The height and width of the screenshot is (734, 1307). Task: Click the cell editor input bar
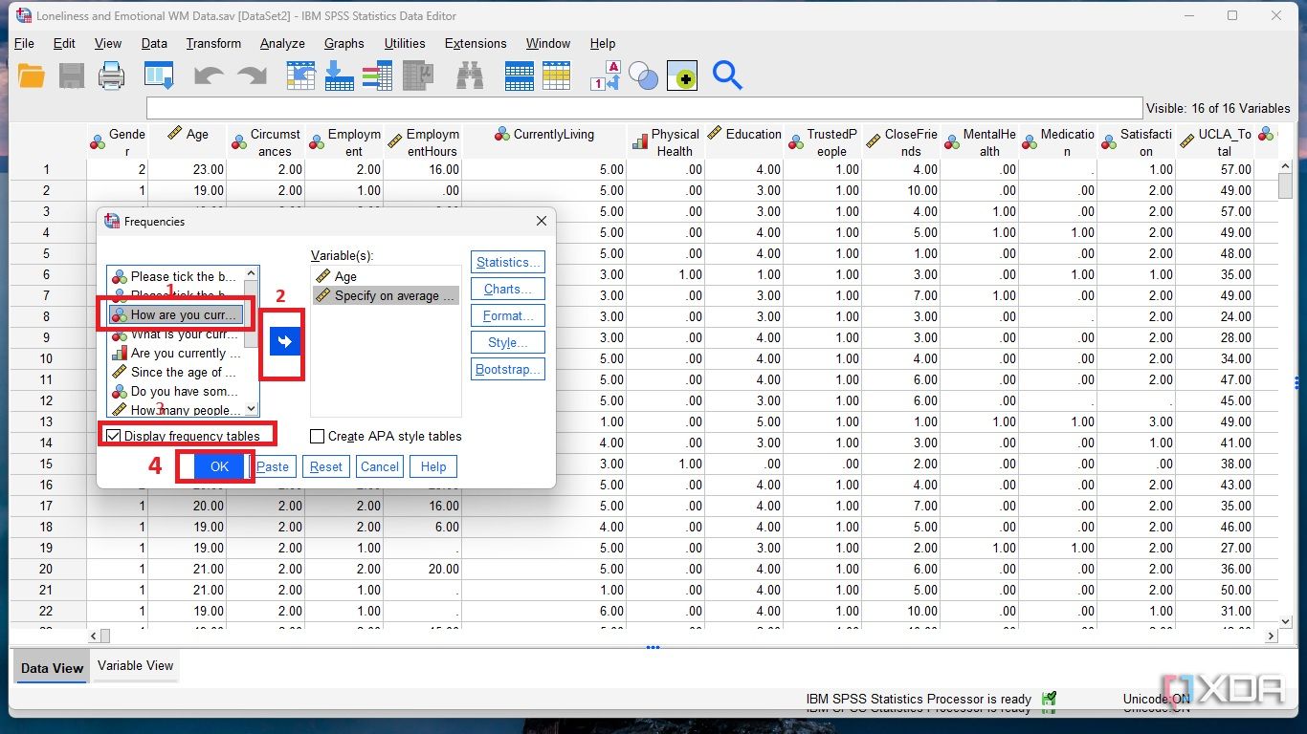644,108
